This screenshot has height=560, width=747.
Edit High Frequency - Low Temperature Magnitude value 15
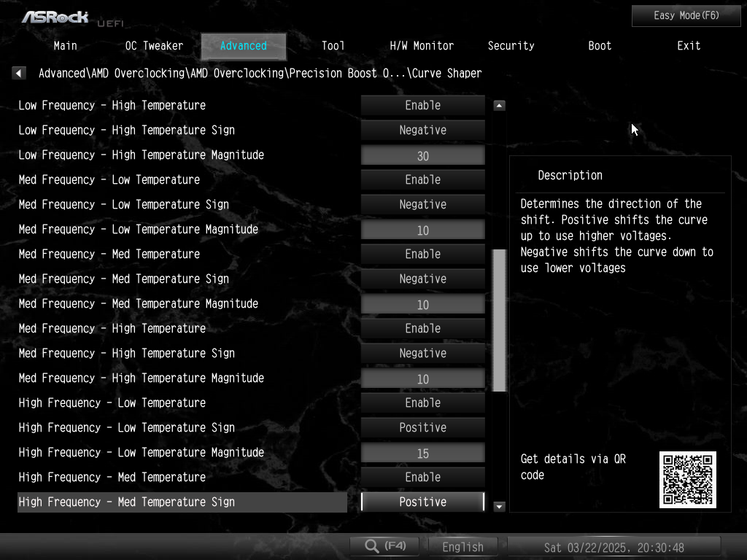(422, 453)
